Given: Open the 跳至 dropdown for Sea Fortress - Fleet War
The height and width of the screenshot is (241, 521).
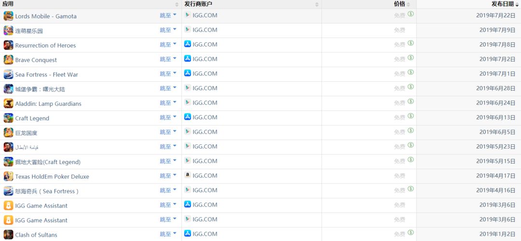Looking at the screenshot, I should 168,74.
